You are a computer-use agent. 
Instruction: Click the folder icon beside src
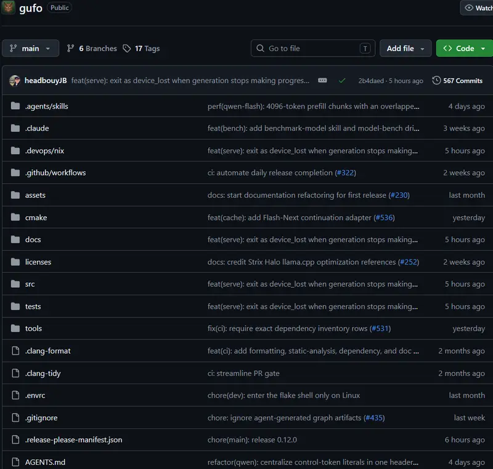click(15, 284)
